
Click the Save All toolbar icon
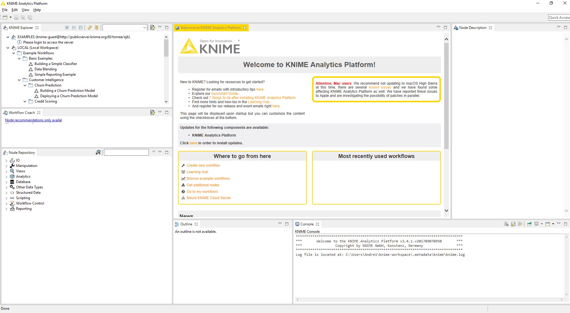[x=30, y=18]
